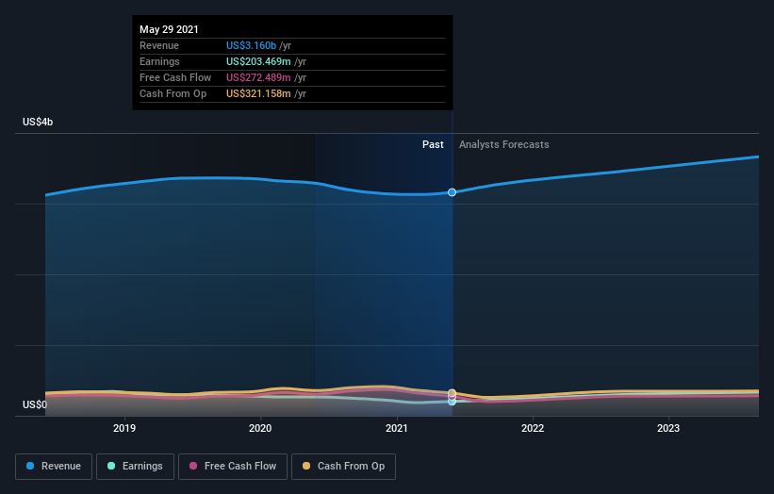This screenshot has width=774, height=494.
Task: Click the blue Revenue data point marker
Action: [452, 192]
